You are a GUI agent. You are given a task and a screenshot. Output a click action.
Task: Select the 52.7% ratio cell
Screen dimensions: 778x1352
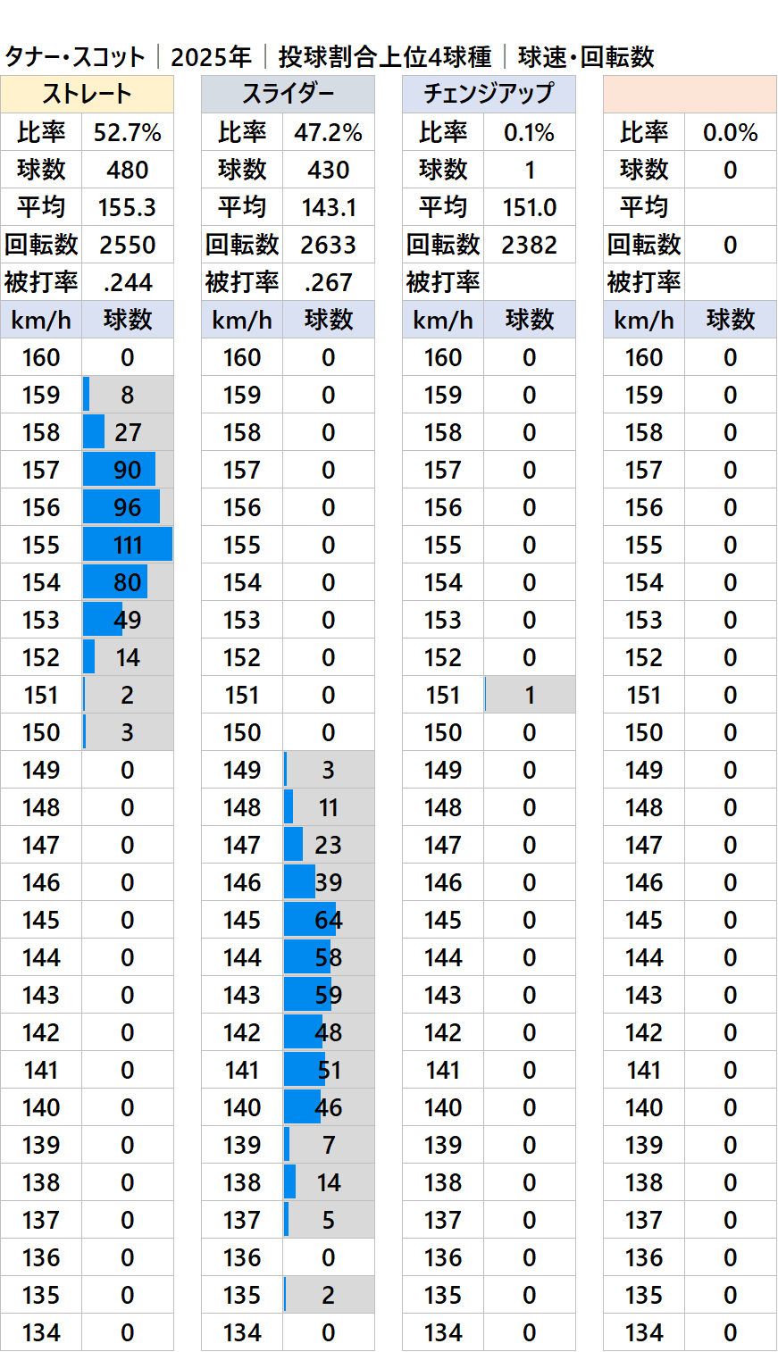coord(128,133)
